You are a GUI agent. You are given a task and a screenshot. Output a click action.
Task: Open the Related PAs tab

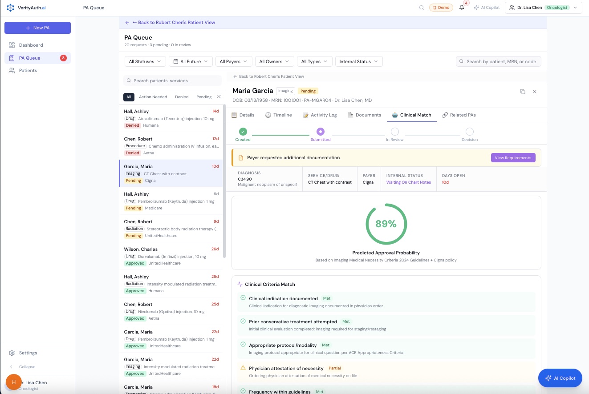coord(459,115)
